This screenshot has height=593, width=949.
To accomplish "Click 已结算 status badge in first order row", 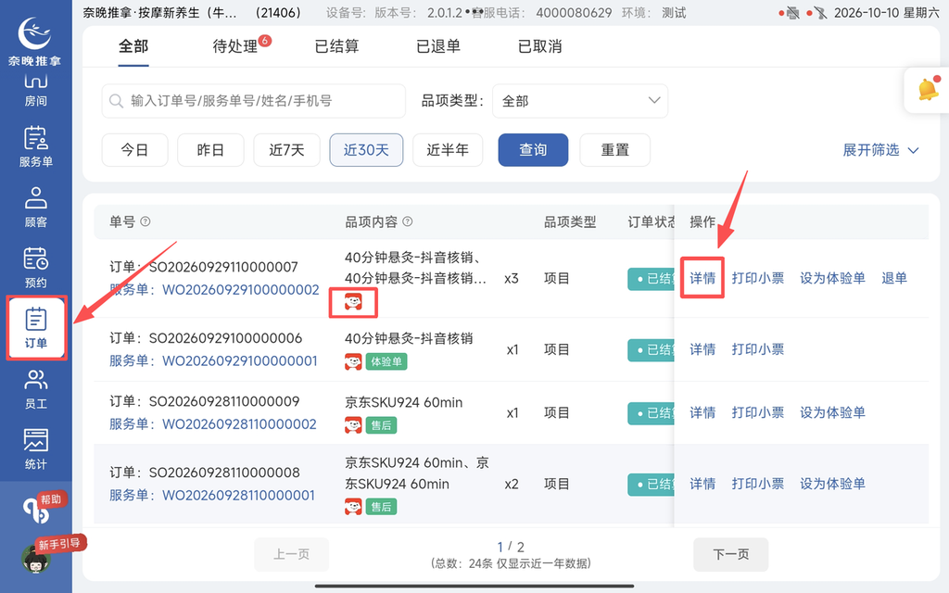I will tap(652, 278).
